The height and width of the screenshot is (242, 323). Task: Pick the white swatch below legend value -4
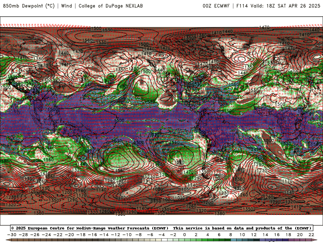(x=164, y=240)
